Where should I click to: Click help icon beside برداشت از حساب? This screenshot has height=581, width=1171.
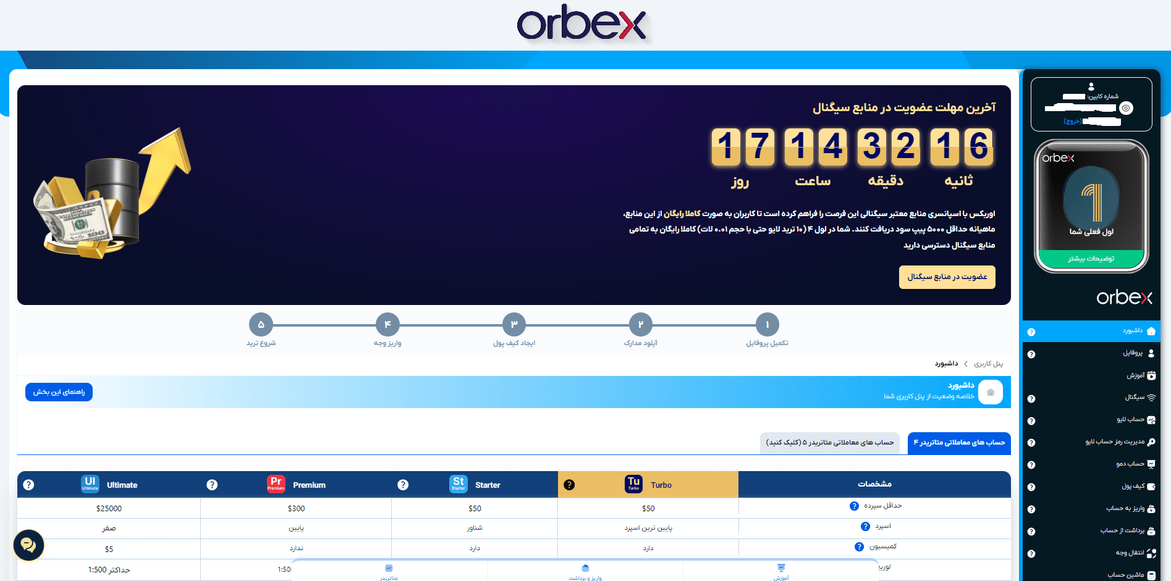point(1031,532)
